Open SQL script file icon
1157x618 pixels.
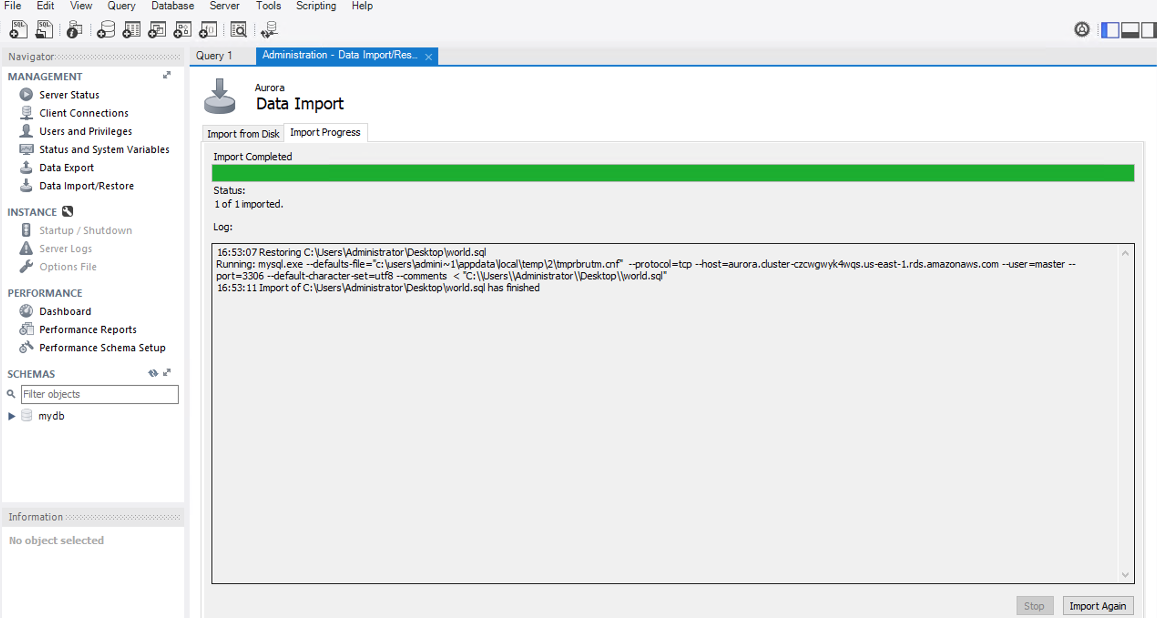coord(44,30)
